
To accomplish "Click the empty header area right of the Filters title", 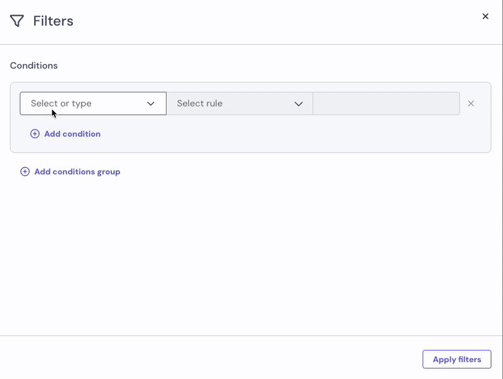I will pos(276,21).
